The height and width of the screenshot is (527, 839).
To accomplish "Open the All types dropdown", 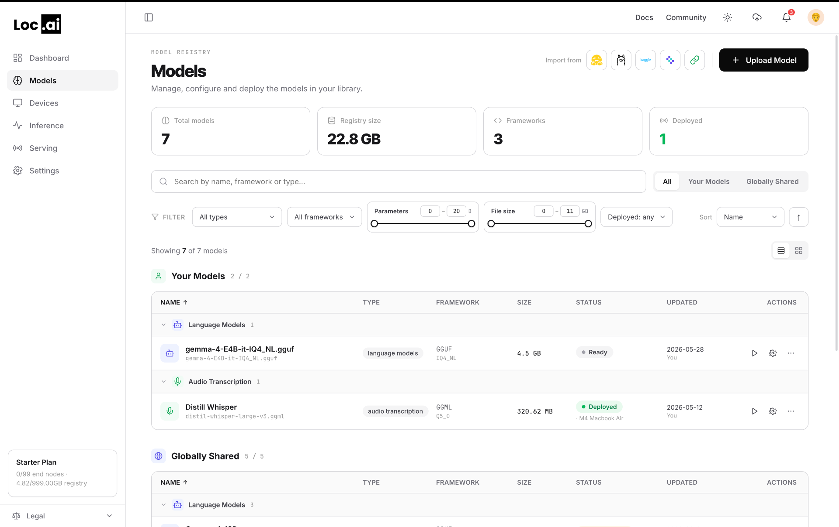I will point(237,217).
